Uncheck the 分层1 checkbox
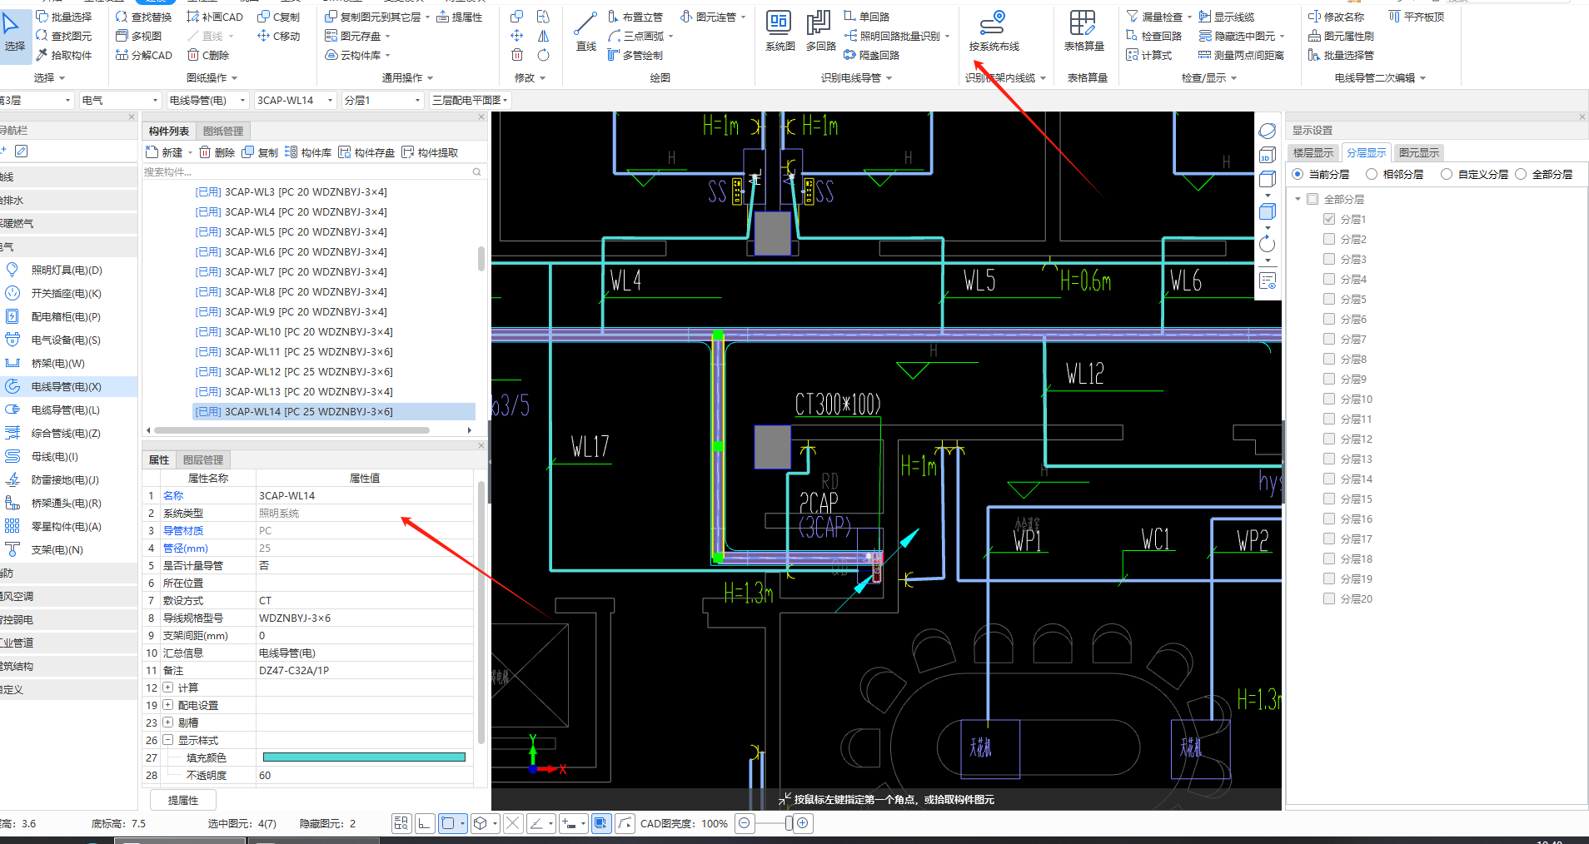Viewport: 1589px width, 844px height. click(1329, 219)
